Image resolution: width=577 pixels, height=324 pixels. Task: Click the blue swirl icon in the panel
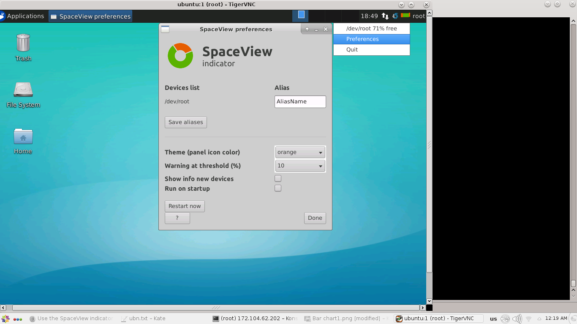pos(395,16)
